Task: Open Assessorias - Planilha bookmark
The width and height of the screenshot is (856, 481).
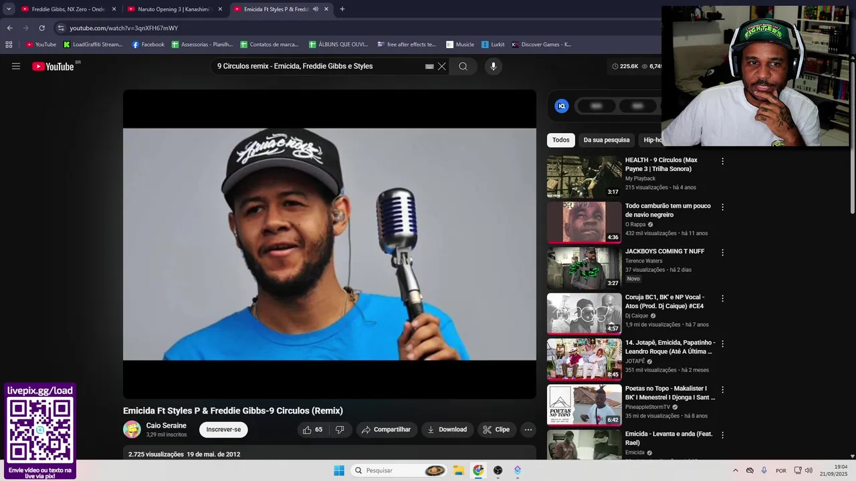Action: tap(203, 45)
